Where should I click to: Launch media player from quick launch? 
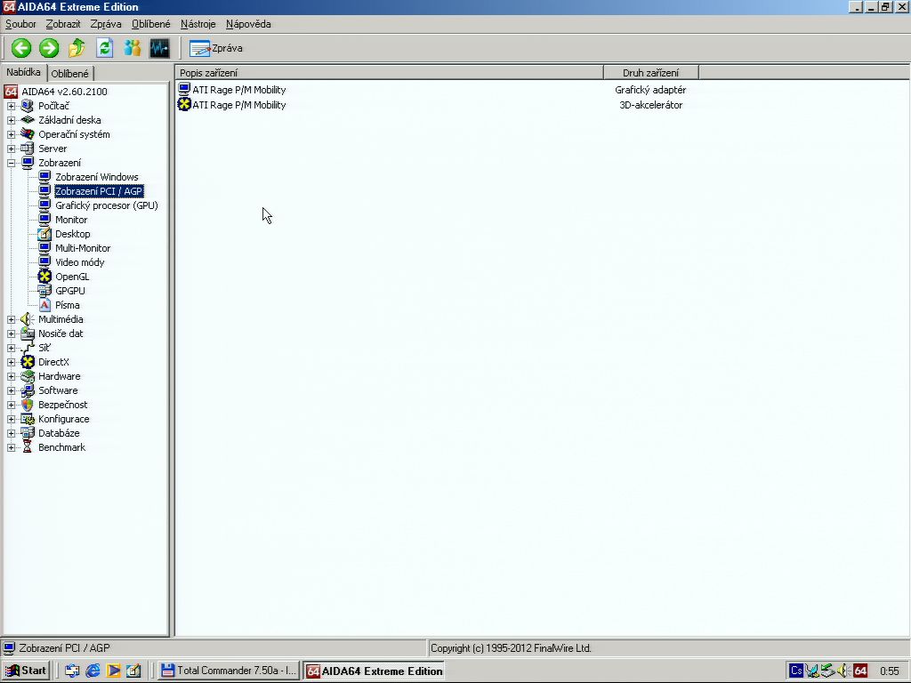coord(113,671)
